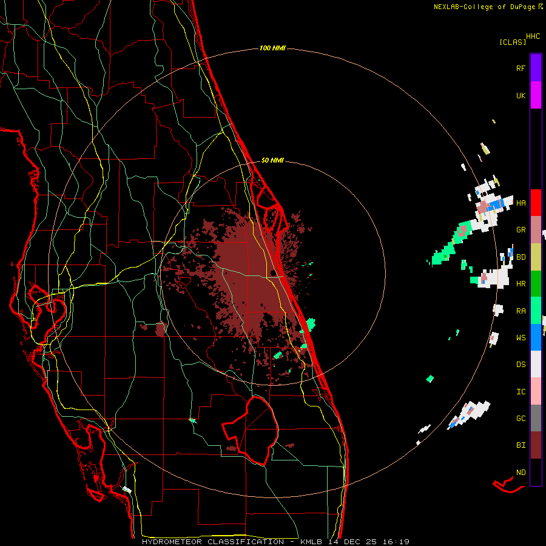Select the BI brown legend swatch
Screen dimensions: 546x546
(536, 445)
